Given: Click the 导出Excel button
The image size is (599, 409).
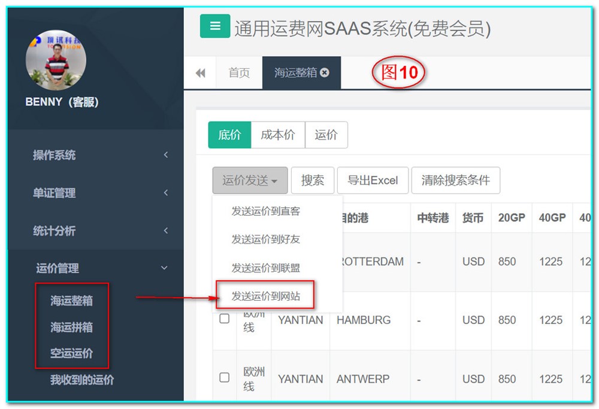Looking at the screenshot, I should point(373,180).
